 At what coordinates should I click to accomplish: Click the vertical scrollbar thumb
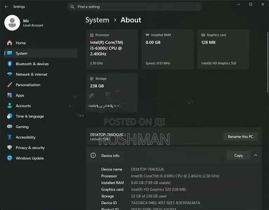(x=268, y=62)
